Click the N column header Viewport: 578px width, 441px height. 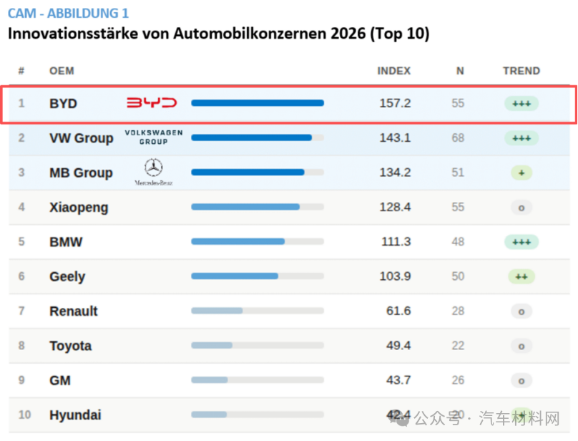pyautogui.click(x=460, y=71)
